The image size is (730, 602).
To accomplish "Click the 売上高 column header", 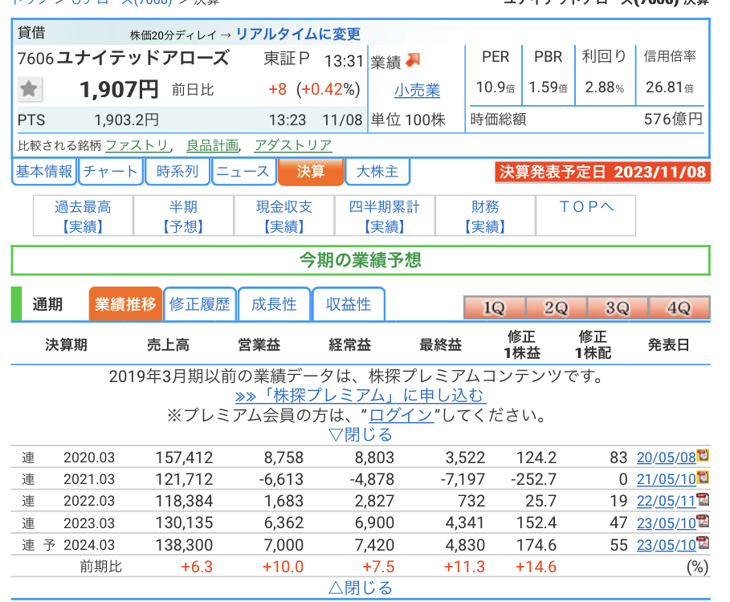I will (x=168, y=344).
